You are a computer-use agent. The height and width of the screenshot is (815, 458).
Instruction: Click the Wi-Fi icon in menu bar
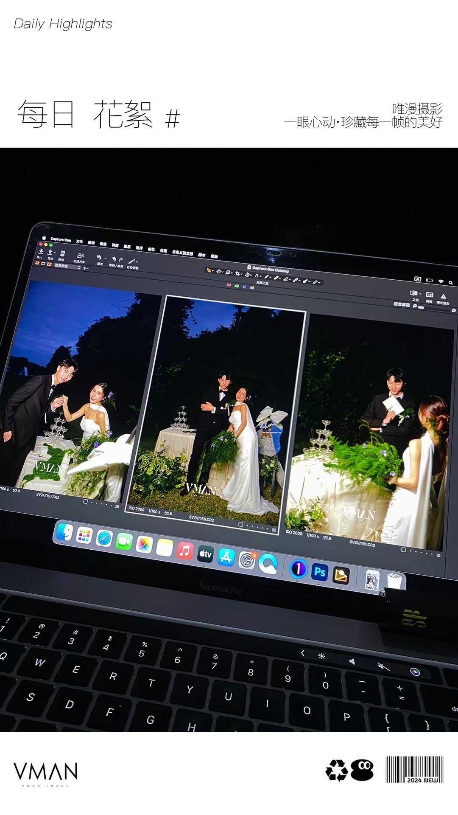tap(441, 281)
